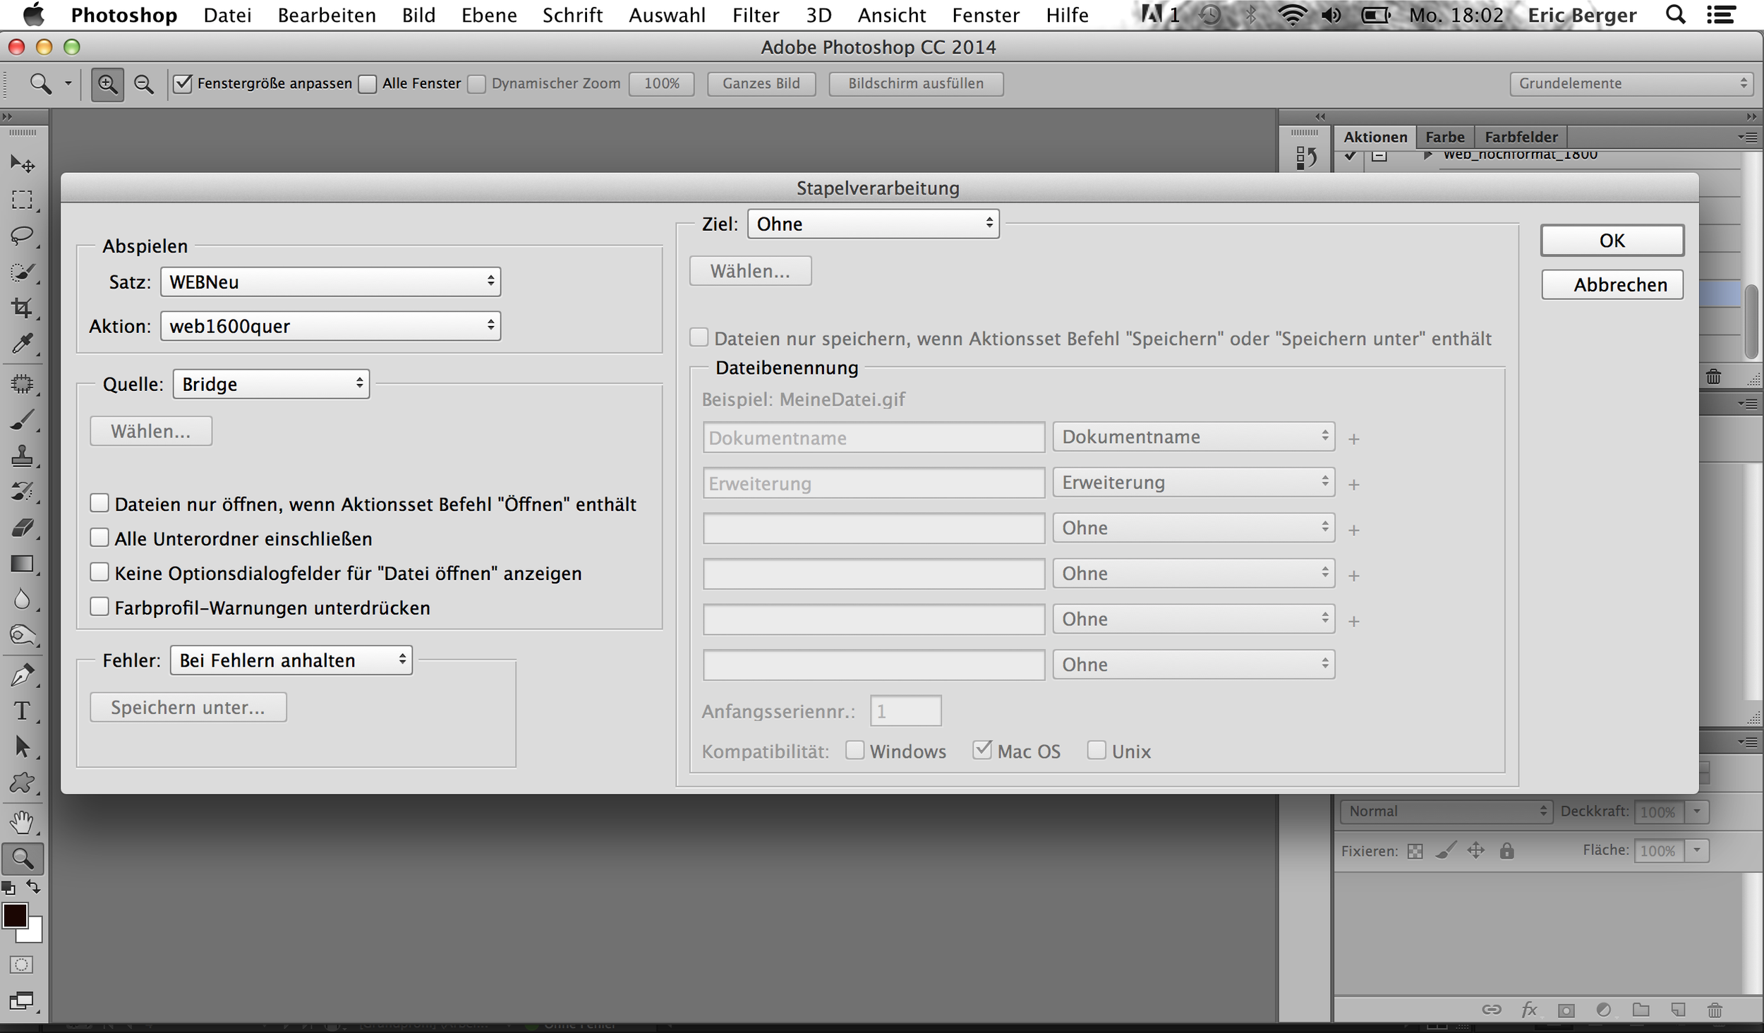Click the Abbrechen button

click(x=1612, y=285)
